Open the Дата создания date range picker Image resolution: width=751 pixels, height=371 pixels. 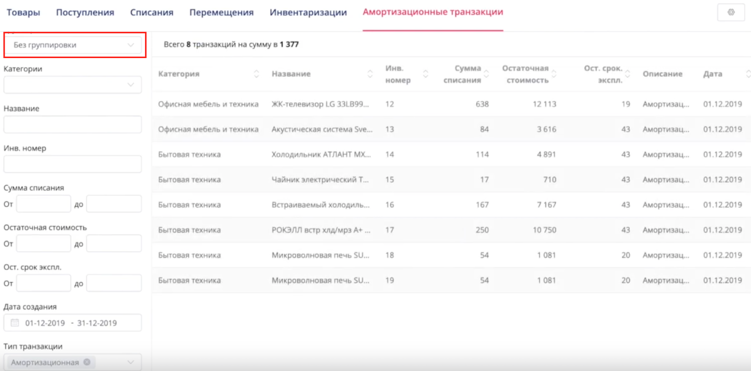point(72,323)
